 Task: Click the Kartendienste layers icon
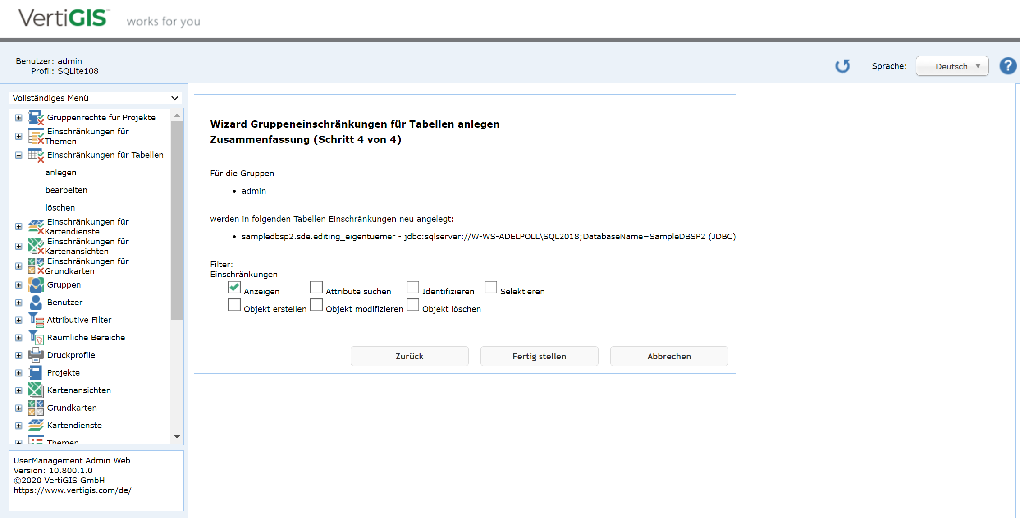pyautogui.click(x=36, y=425)
